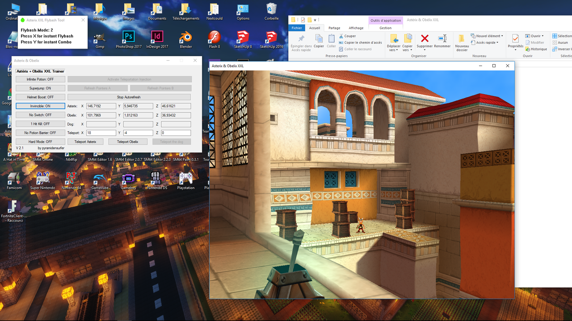572x321 pixels.
Task: Launch the Playstation emulator shortcut
Action: coord(186,181)
